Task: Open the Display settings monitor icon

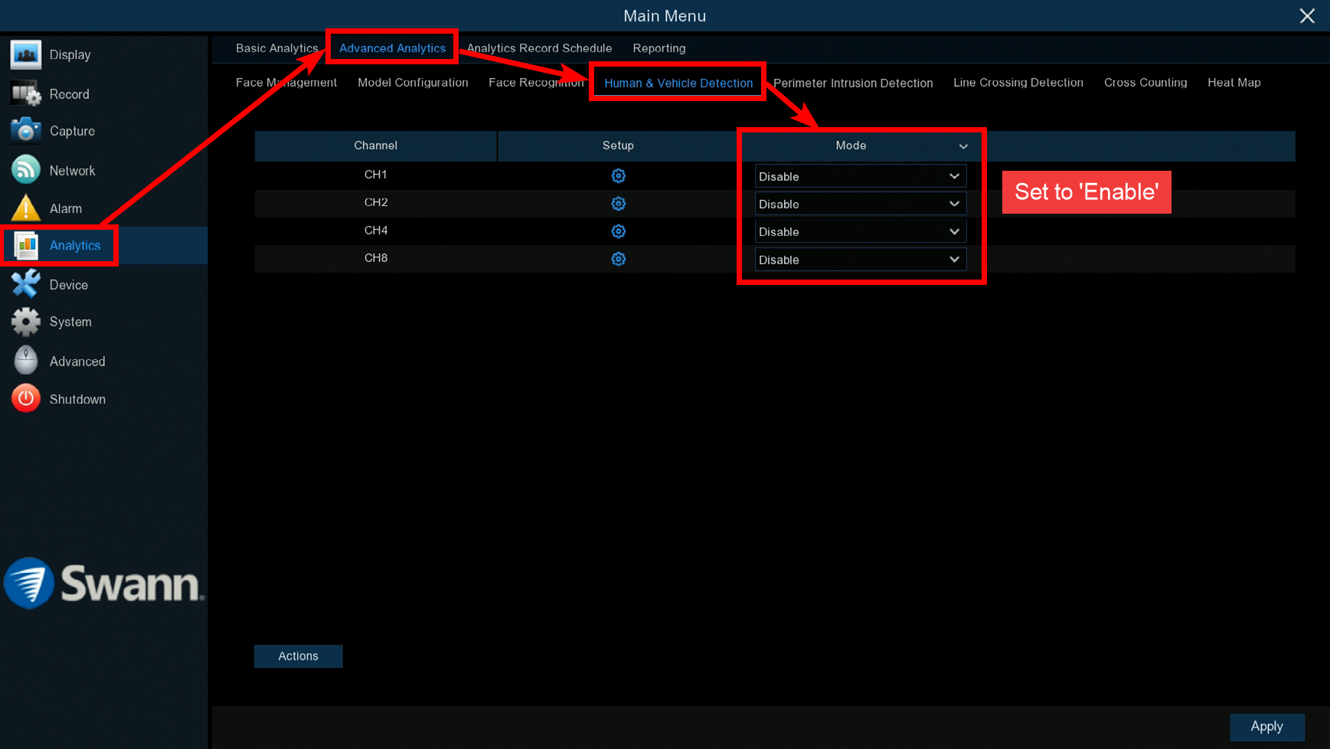Action: click(25, 55)
